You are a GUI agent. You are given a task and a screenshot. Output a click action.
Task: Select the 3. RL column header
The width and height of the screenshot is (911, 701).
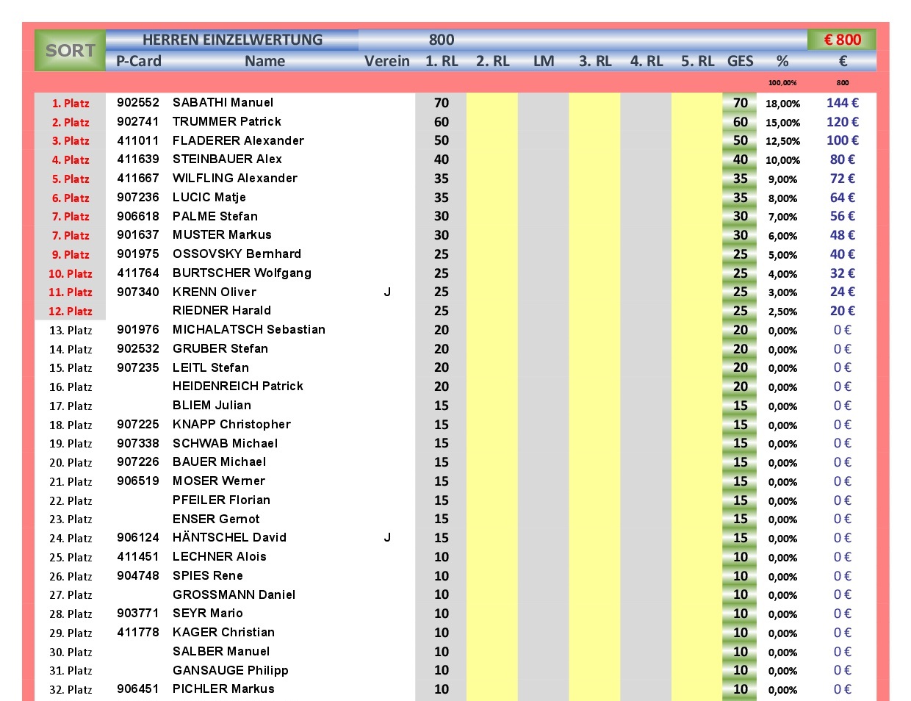point(595,61)
